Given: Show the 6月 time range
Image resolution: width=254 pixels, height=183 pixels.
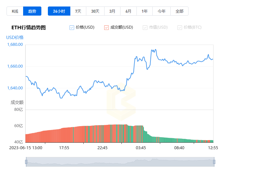Looking at the screenshot, I should click(x=128, y=11).
